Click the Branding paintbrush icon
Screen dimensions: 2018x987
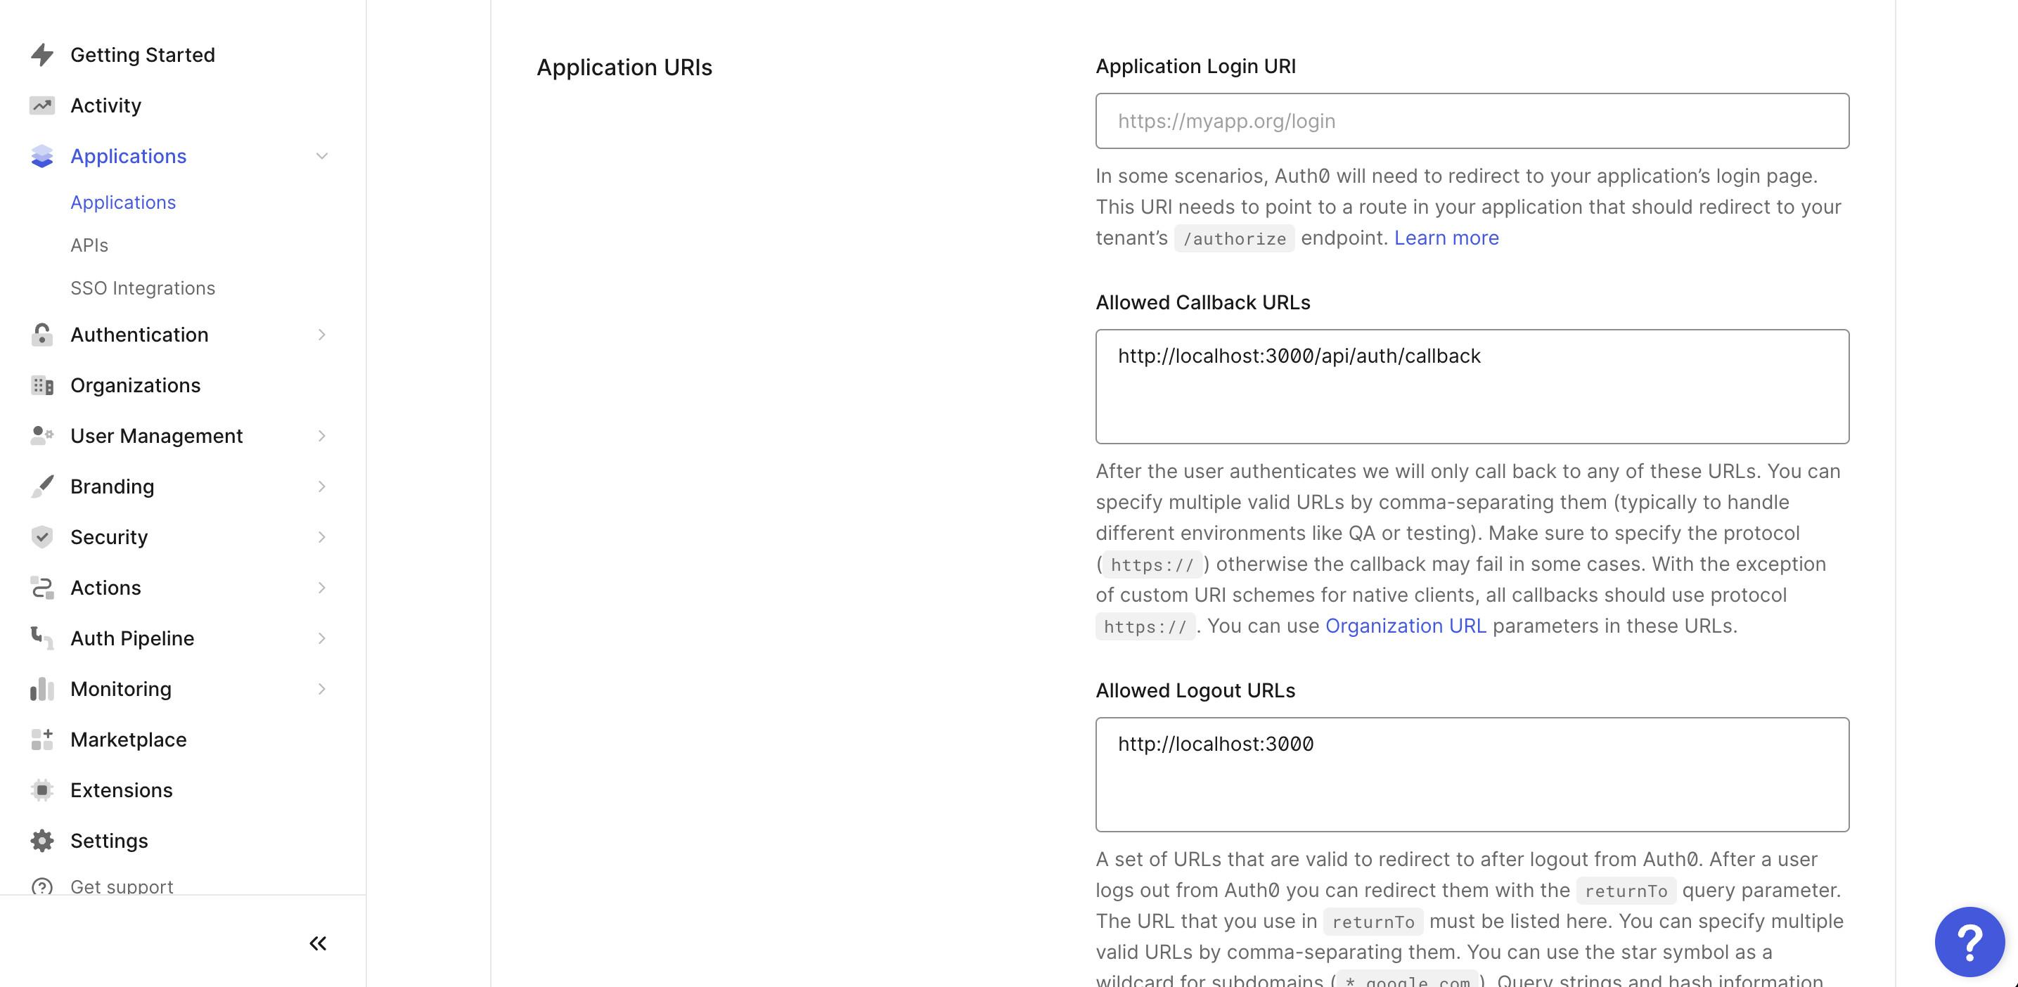tap(41, 486)
